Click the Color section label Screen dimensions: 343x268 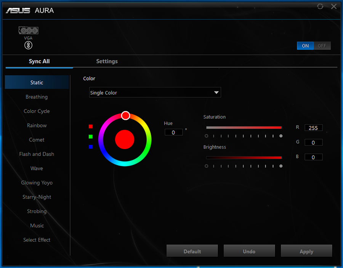(x=89, y=78)
